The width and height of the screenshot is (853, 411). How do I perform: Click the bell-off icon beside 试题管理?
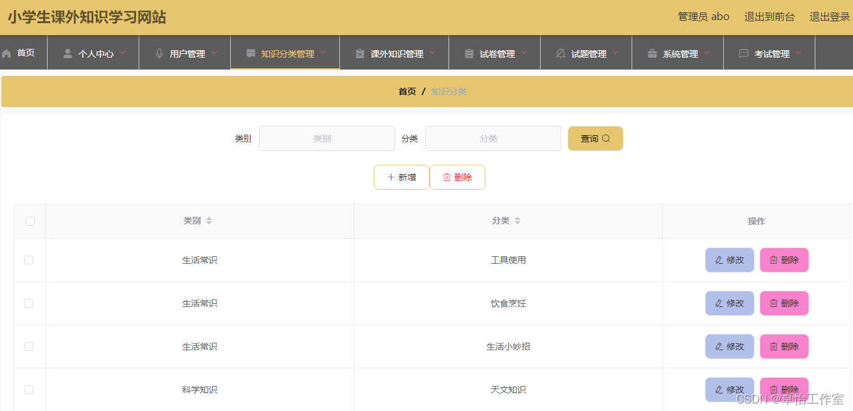point(561,54)
